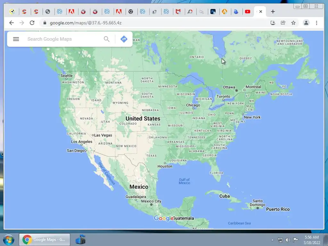Switch to the red McAfee shield tab
The width and height of the screenshot is (328, 246).
click(178, 12)
